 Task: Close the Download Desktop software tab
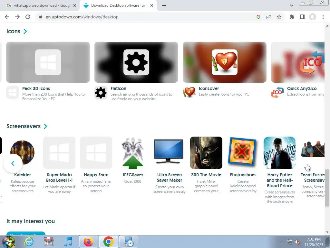click(152, 6)
